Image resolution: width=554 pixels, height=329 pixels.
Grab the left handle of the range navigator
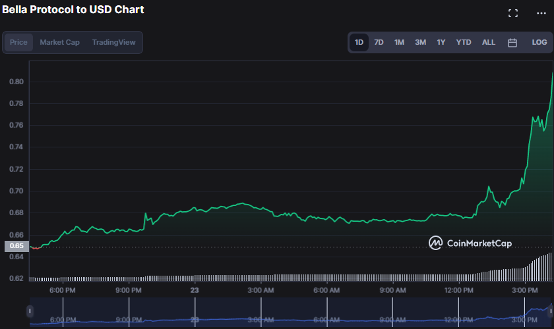coord(30,311)
